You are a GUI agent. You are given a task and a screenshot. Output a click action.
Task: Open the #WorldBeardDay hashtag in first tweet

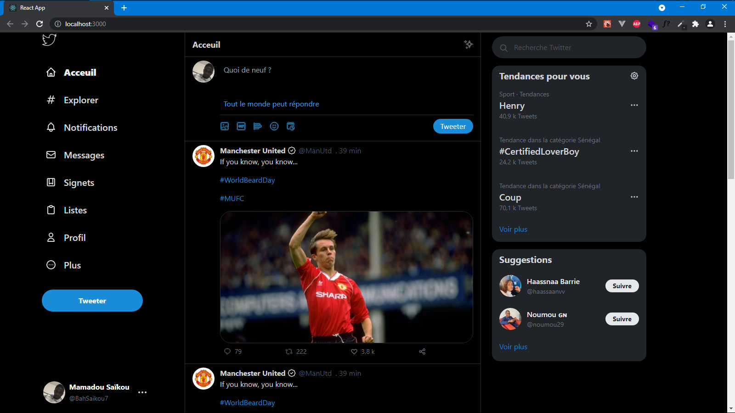coord(247,180)
